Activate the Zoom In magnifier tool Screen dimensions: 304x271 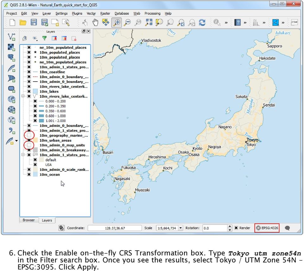pyautogui.click(x=117, y=22)
